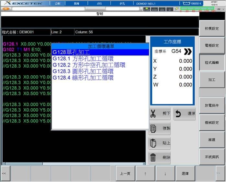Screen dimensions: 226x182
Task: Toggle the x10 multiplier button
Action: click(162, 9)
